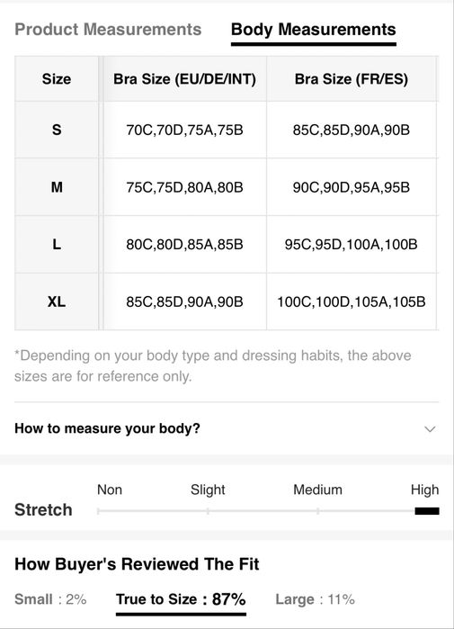Select the M size row
This screenshot has height=629, width=454.
click(227, 187)
